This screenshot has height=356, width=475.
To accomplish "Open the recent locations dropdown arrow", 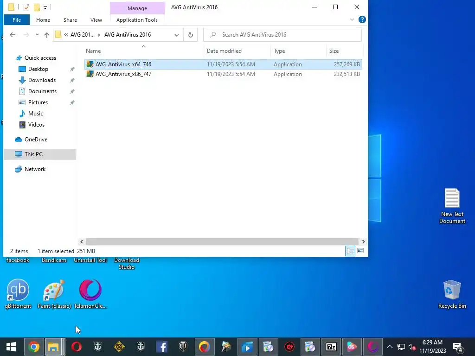I will point(37,35).
